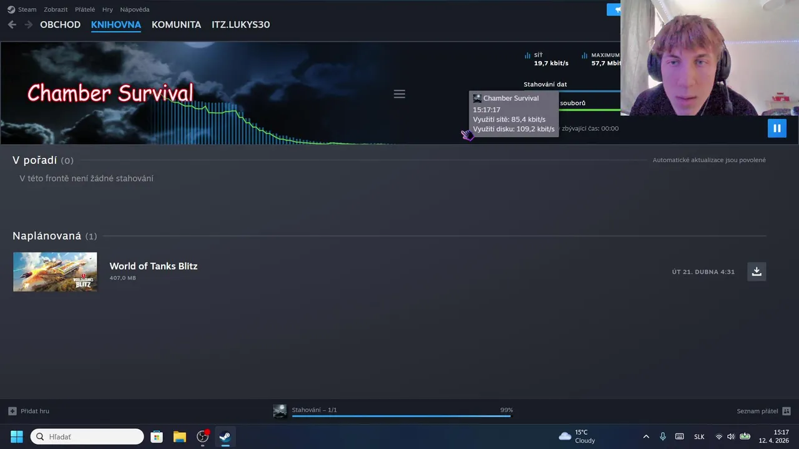Click the Chamber Survival banner title
The width and height of the screenshot is (799, 449).
[x=110, y=93]
